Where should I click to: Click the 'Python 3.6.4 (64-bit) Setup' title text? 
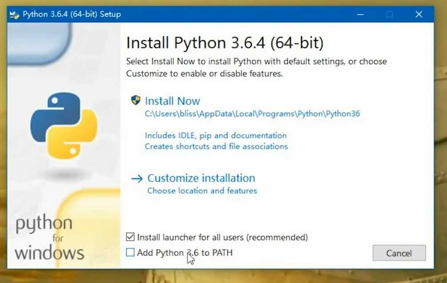coord(72,14)
